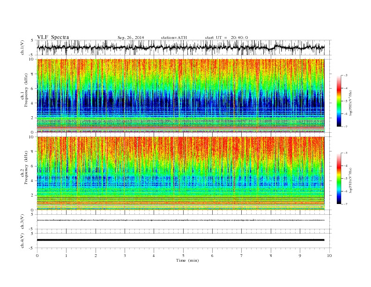Click the ch.1 frequency tick label '6'
The height and width of the screenshot is (287, 371).
coord(32,89)
